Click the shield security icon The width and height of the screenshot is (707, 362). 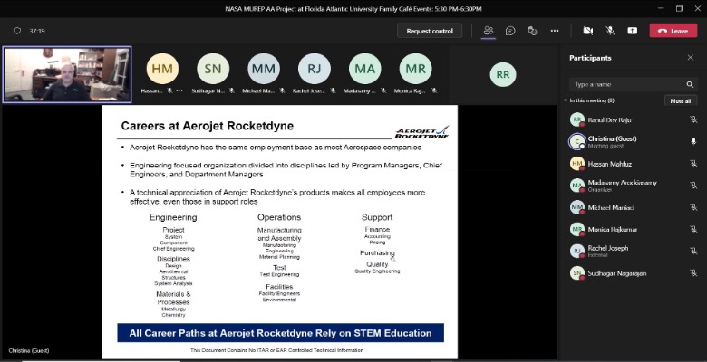coord(16,30)
